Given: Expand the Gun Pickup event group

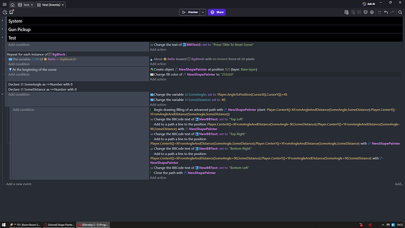Looking at the screenshot, I should click(2, 29).
